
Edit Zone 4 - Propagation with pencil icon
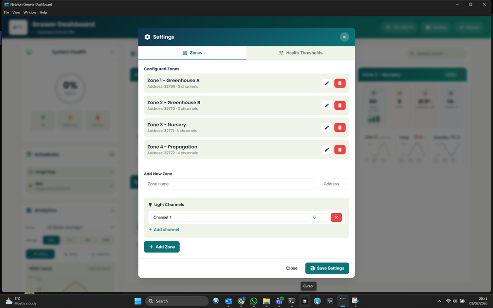[327, 149]
